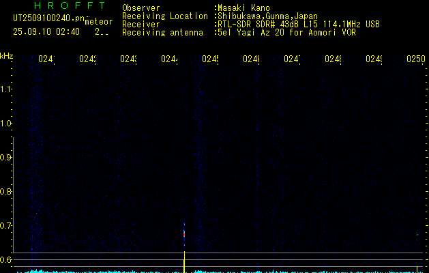The width and height of the screenshot is (429, 273).
Task: Click the bright meteor echo near 0.67 kHz
Action: (184, 234)
